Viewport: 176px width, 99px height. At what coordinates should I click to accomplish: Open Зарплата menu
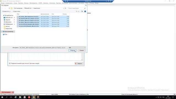pos(59,3)
